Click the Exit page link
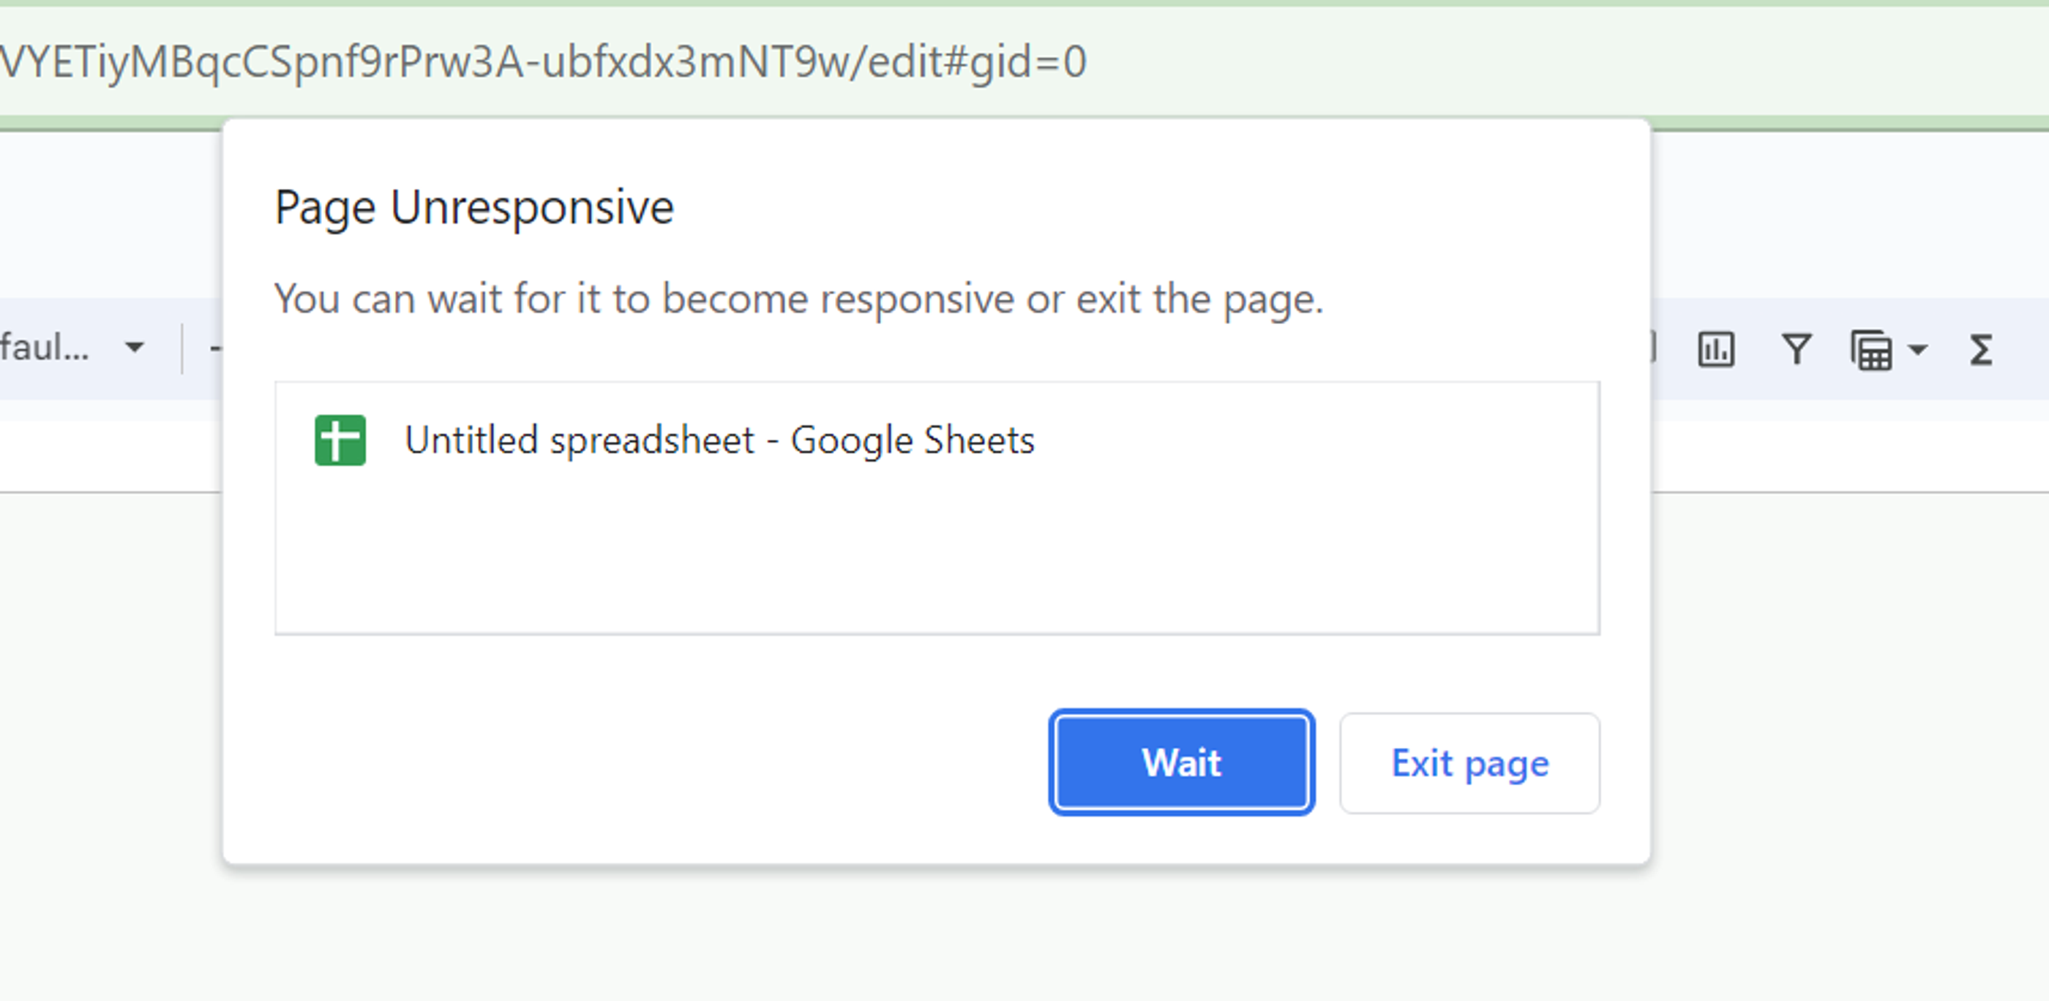2049x1001 pixels. 1469,762
